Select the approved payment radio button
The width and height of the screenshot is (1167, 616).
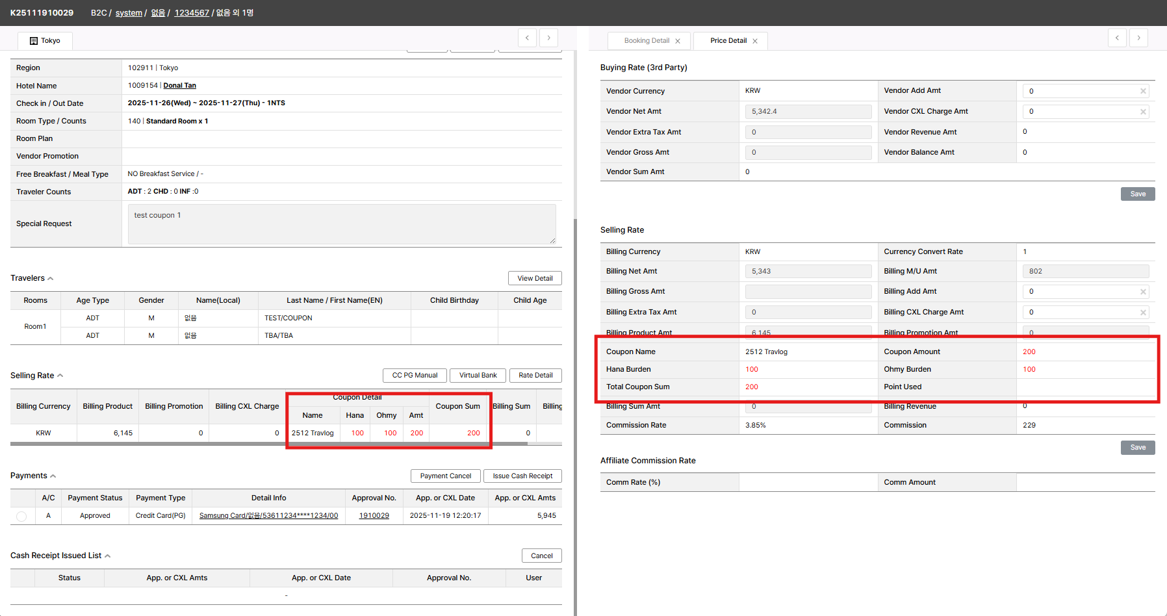click(x=21, y=516)
